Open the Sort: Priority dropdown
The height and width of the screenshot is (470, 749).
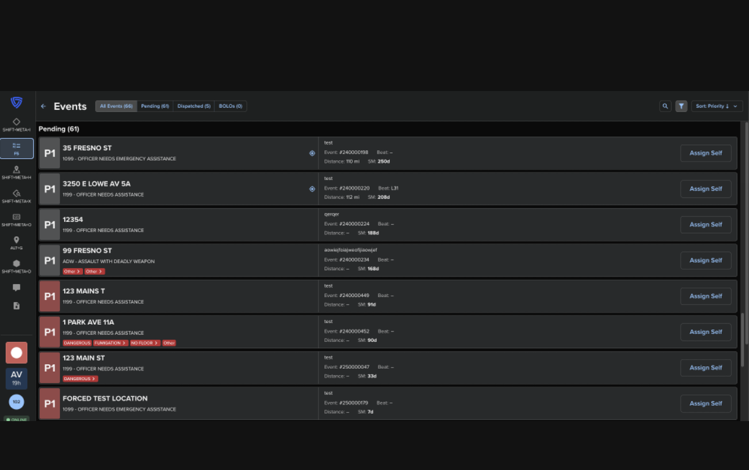coord(717,106)
